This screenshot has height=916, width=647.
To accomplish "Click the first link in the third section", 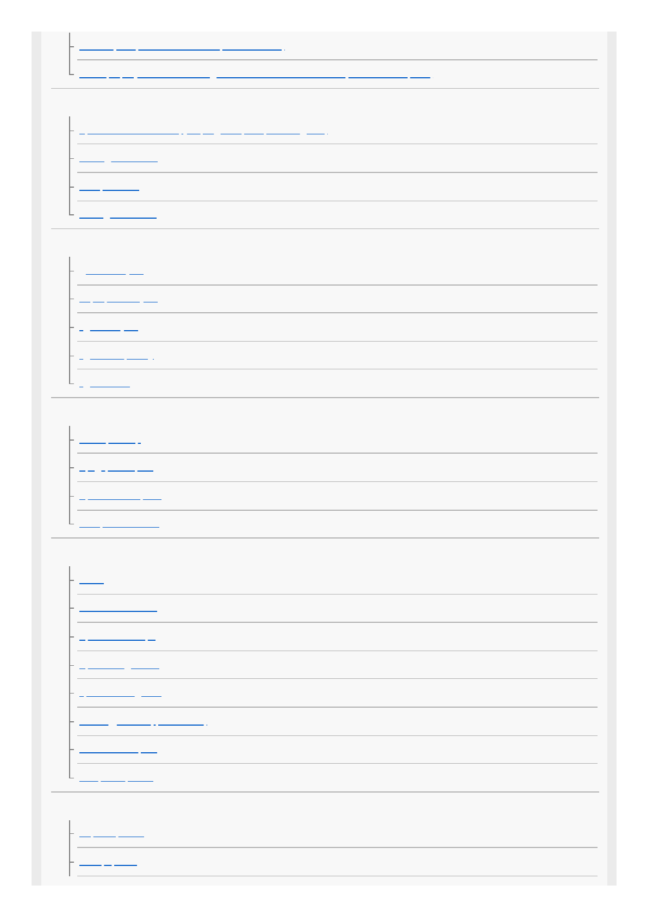I will [114, 273].
